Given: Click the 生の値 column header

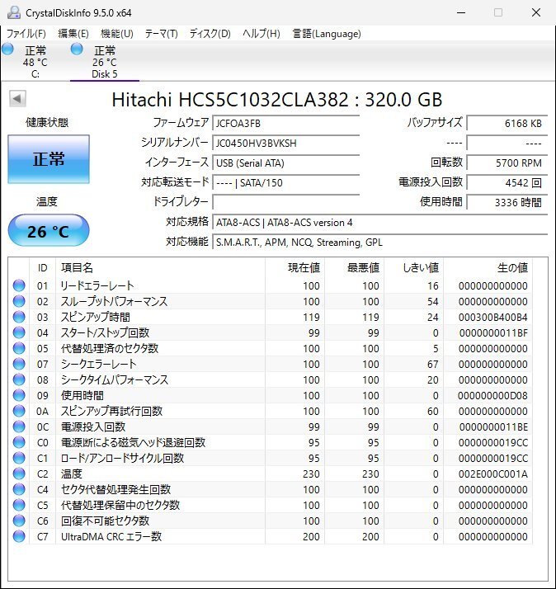Looking at the screenshot, I should (x=488, y=268).
